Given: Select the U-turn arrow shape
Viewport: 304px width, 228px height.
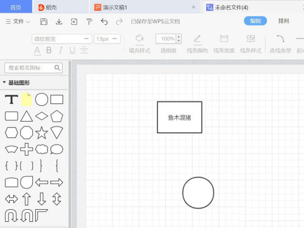Looking at the screenshot, I should (12, 216).
